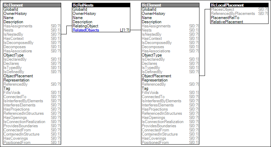Select ReferencedBy in the second IfcElement box

153,84
